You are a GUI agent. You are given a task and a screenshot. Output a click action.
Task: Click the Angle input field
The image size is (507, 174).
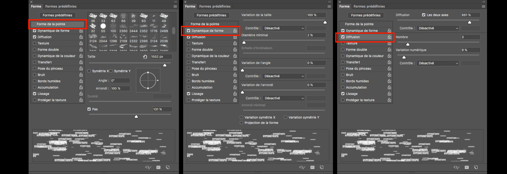click(x=120, y=81)
